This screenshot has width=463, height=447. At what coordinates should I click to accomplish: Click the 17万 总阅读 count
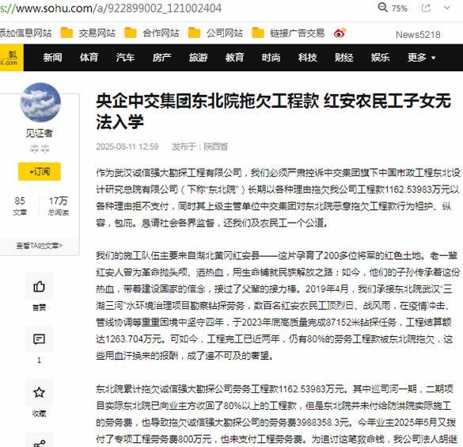[x=58, y=206]
